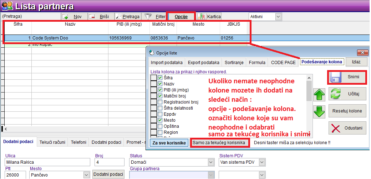The image size is (371, 179).
Task: Open the Sistem PDV dropdown
Action: tap(262, 162)
